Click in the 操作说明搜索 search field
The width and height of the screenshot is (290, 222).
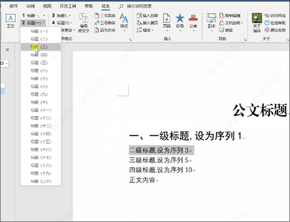coord(139,6)
